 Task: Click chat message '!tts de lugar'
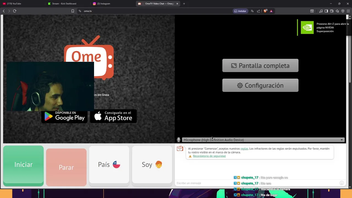point(269,195)
